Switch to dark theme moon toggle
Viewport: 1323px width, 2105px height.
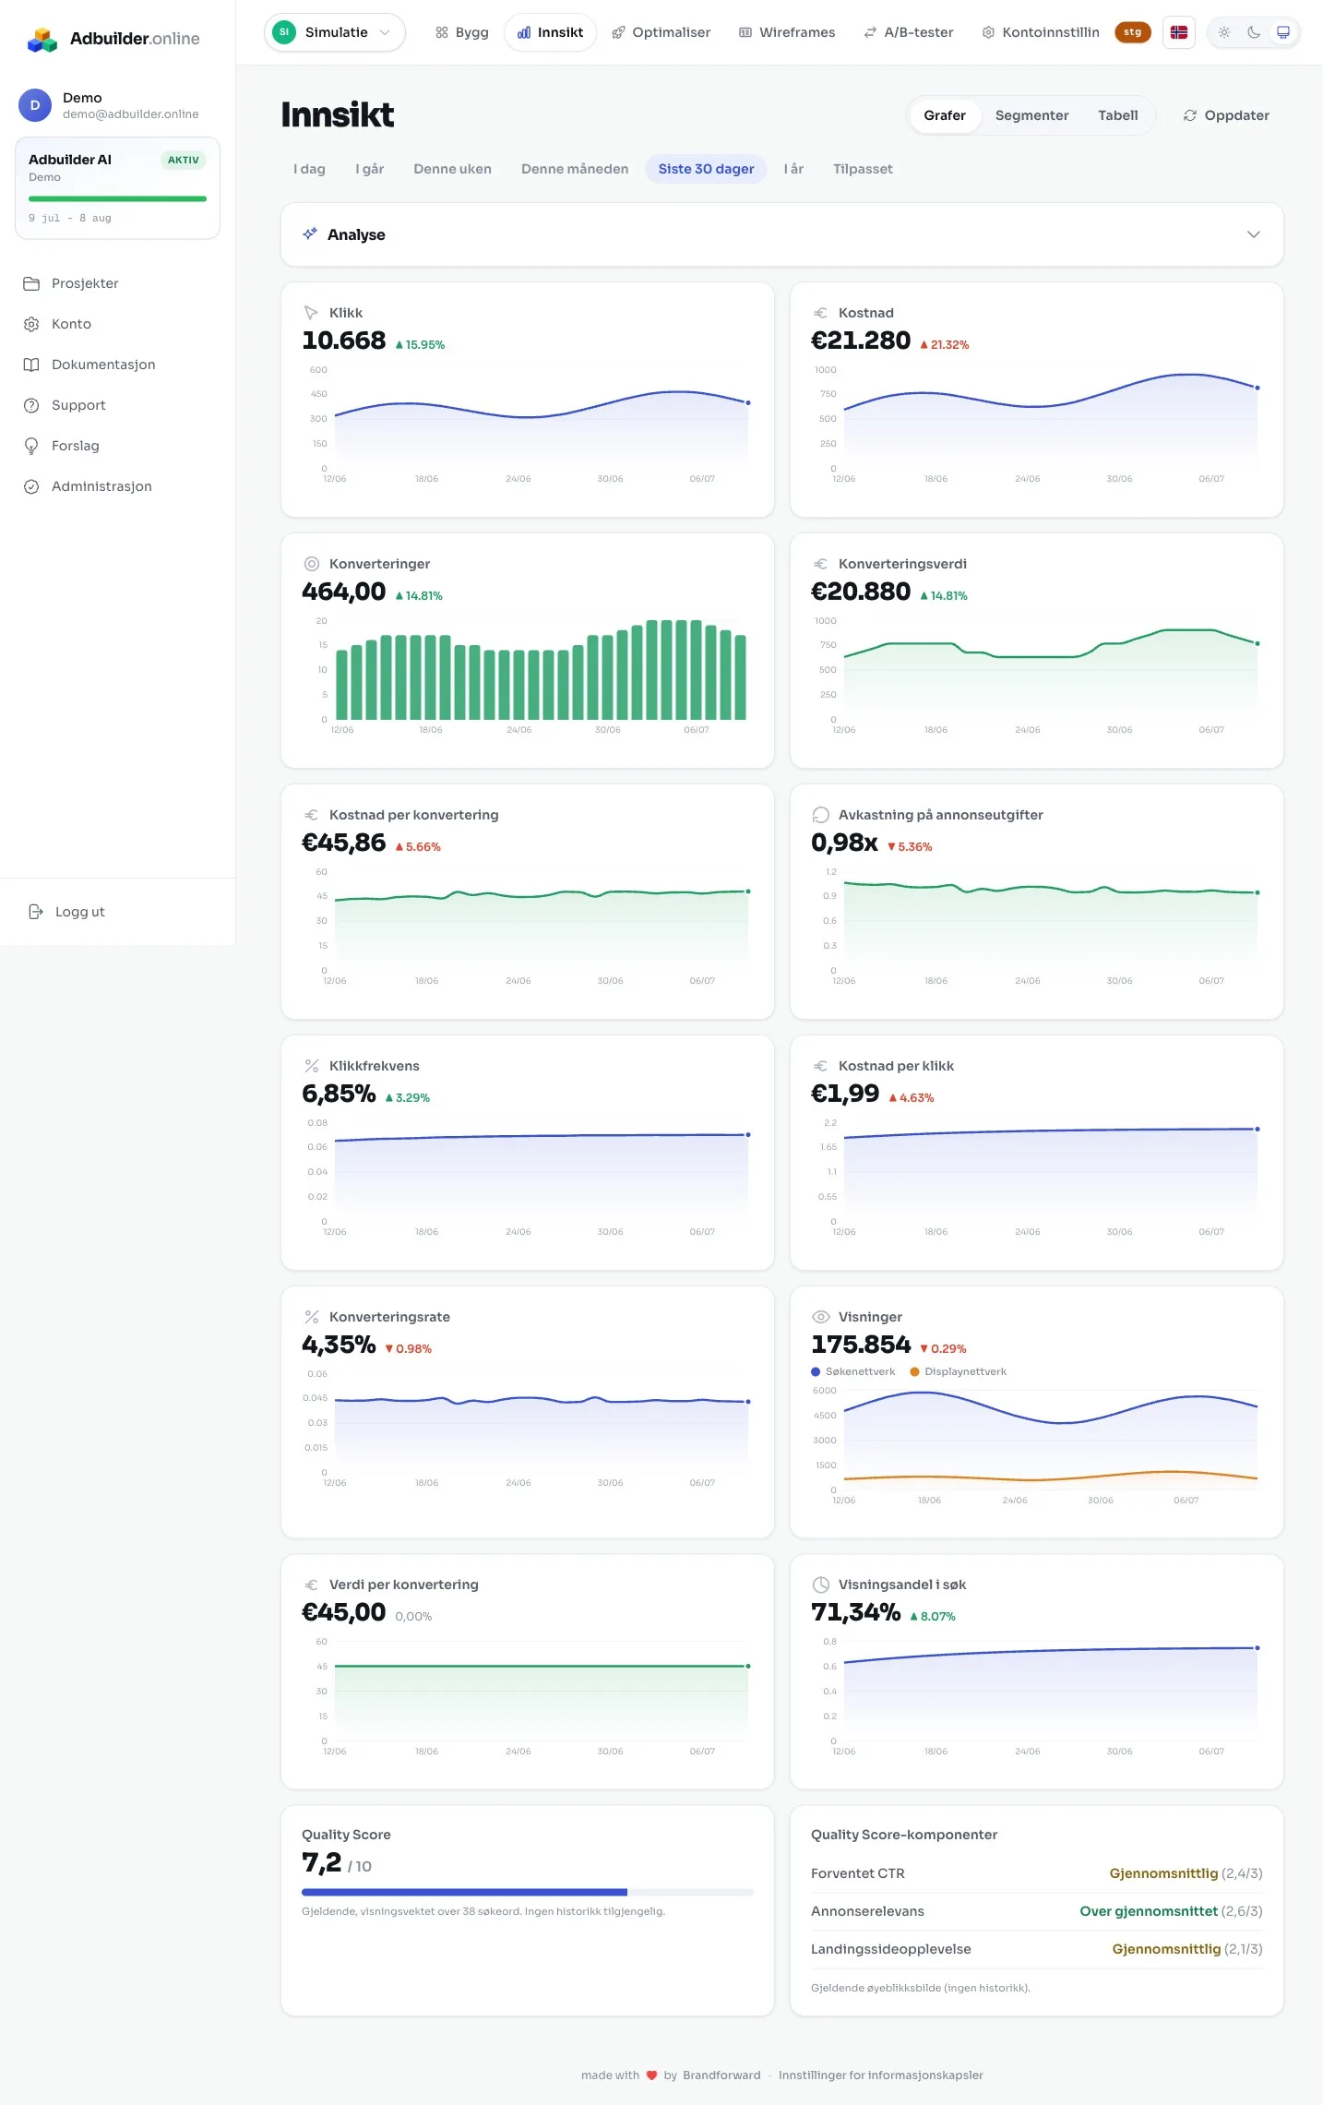[x=1254, y=32]
